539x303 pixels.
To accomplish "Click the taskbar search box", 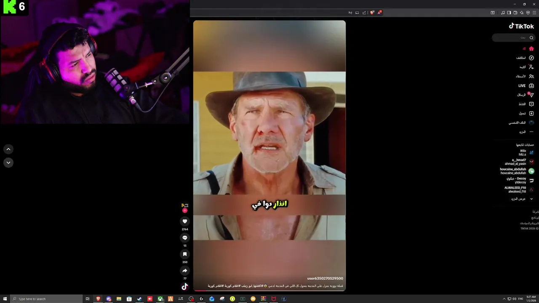I will tap(46, 299).
